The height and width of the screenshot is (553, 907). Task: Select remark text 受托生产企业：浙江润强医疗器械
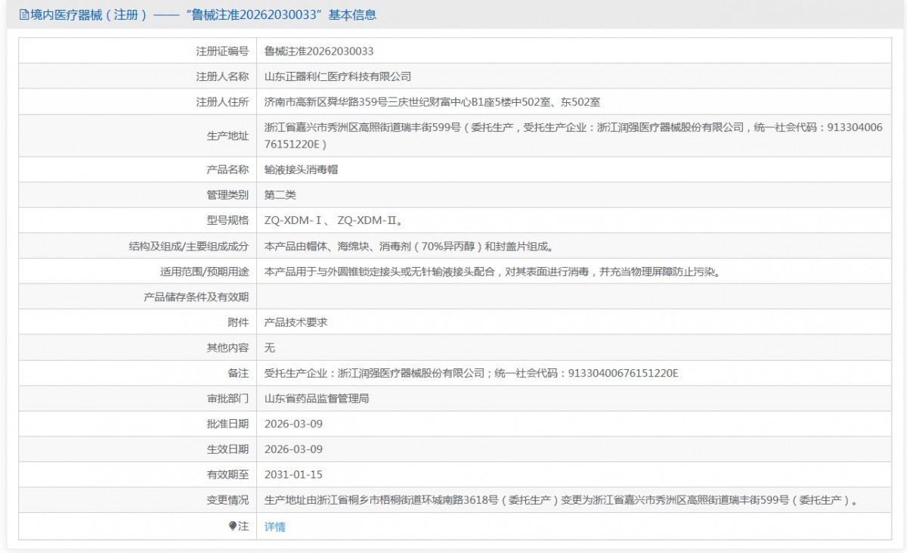point(472,374)
